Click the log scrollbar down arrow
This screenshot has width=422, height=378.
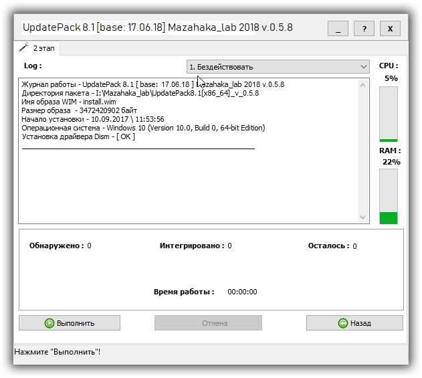pos(362,217)
